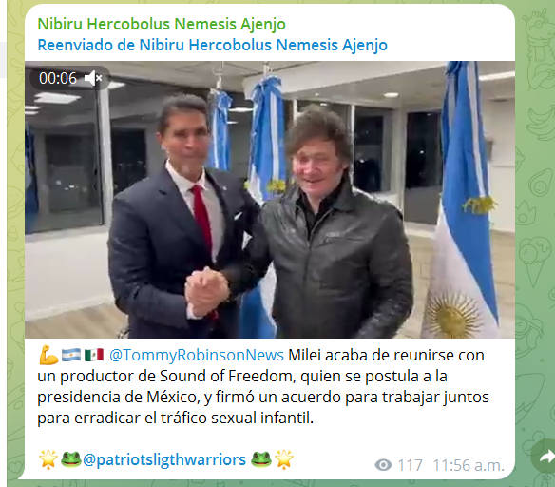The image size is (555, 487).
Task: Click the message caption text about Milei
Action: (x=263, y=386)
